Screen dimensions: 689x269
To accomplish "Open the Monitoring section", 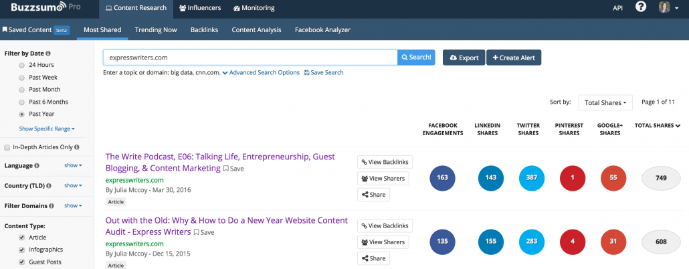I will pos(254,8).
